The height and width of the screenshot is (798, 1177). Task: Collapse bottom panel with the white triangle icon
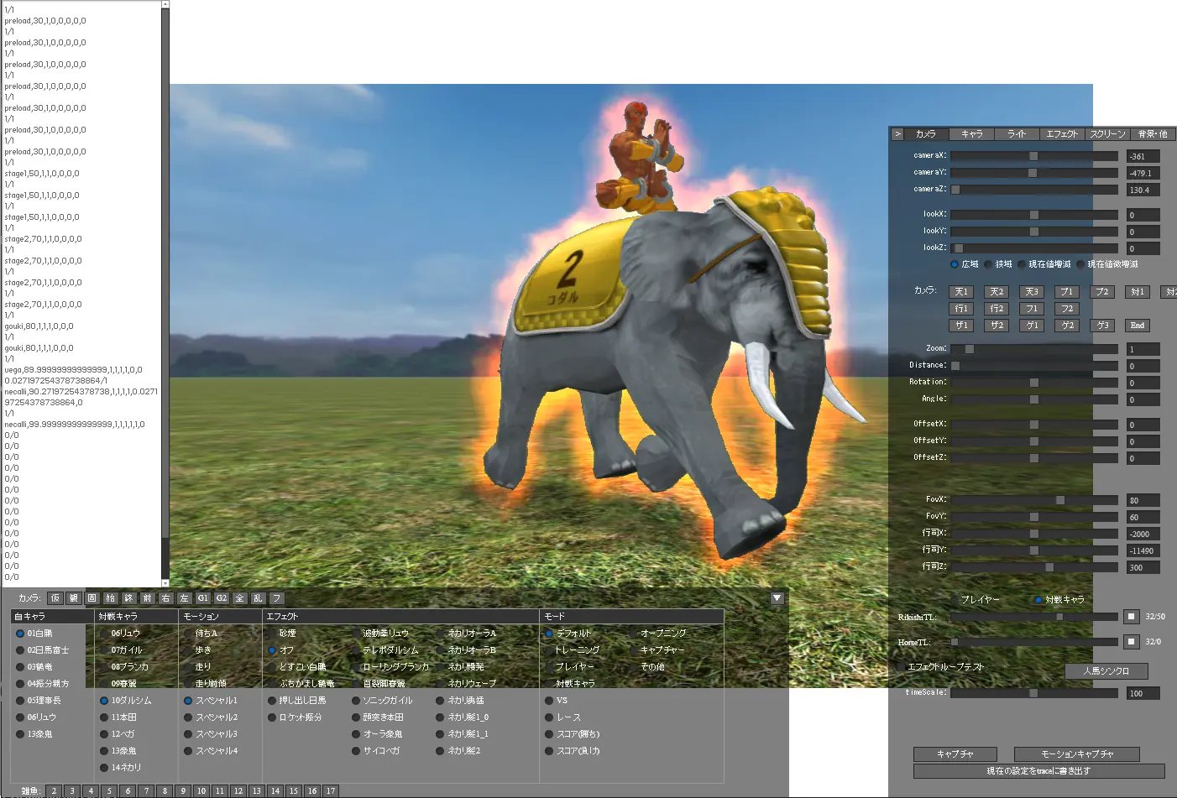click(777, 598)
